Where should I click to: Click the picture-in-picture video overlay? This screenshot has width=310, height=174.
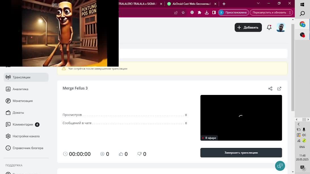(x=59, y=33)
